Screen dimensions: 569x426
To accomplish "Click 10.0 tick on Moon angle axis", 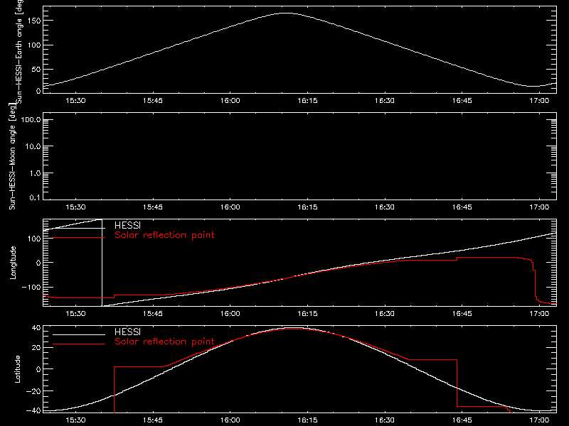I will click(x=33, y=147).
